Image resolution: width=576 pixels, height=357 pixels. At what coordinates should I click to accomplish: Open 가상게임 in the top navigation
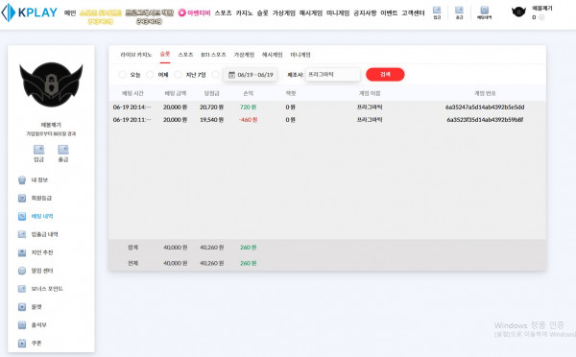point(283,12)
